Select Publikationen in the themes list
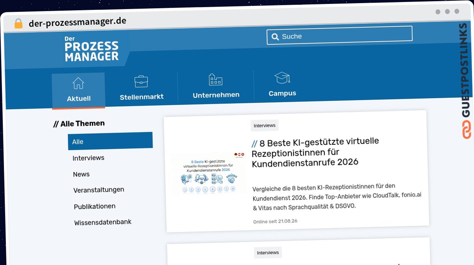Screen dimensions: 474x265 95,206
